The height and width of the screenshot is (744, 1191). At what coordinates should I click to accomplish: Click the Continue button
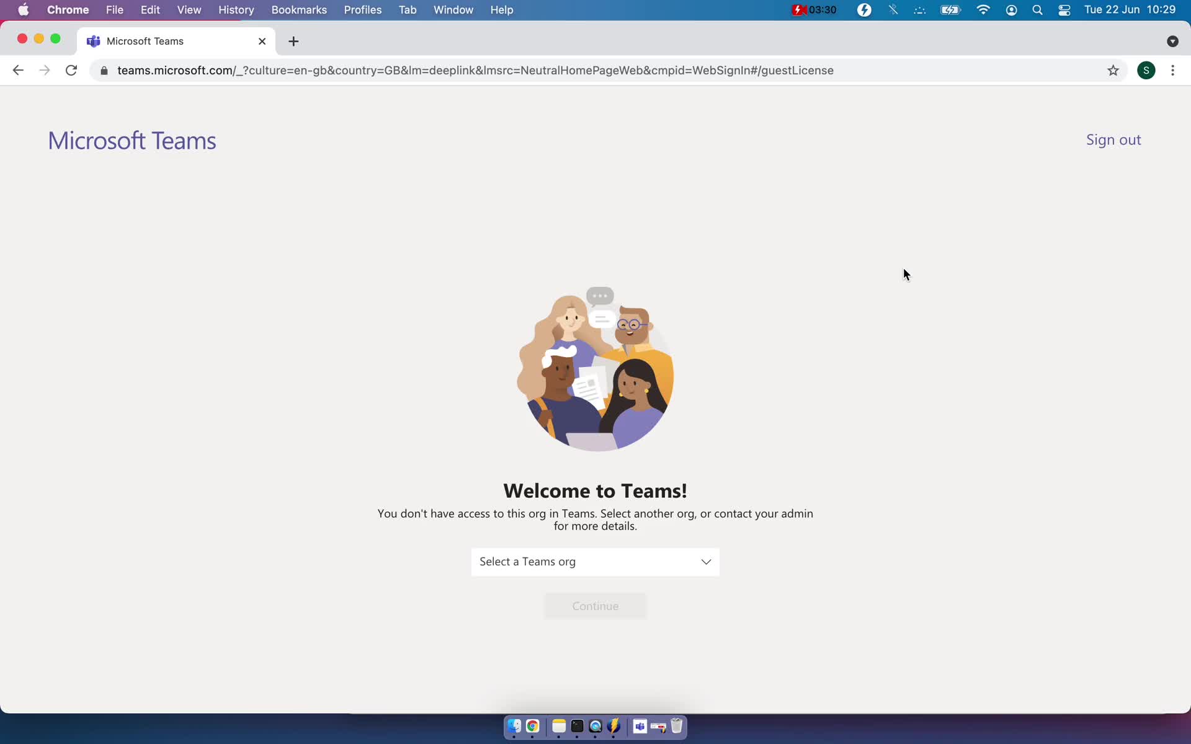coord(596,605)
